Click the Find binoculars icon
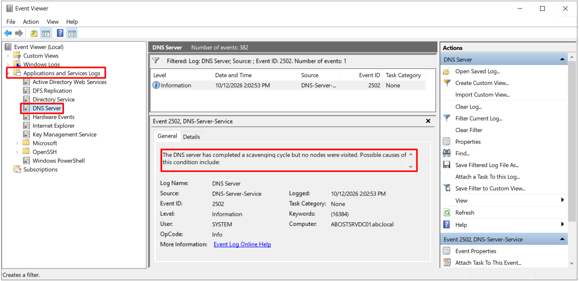579x281 pixels. pyautogui.click(x=447, y=154)
